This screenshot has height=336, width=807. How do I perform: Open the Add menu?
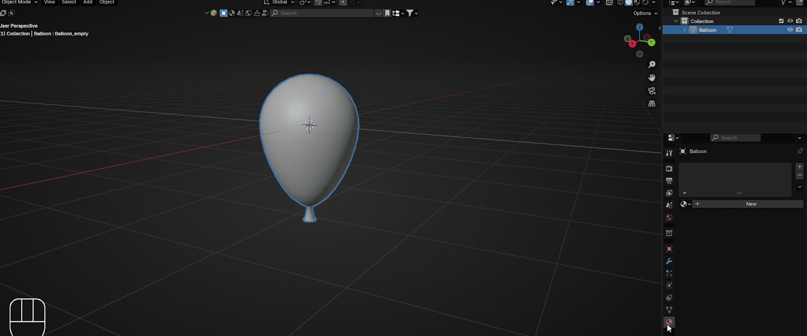coord(88,3)
